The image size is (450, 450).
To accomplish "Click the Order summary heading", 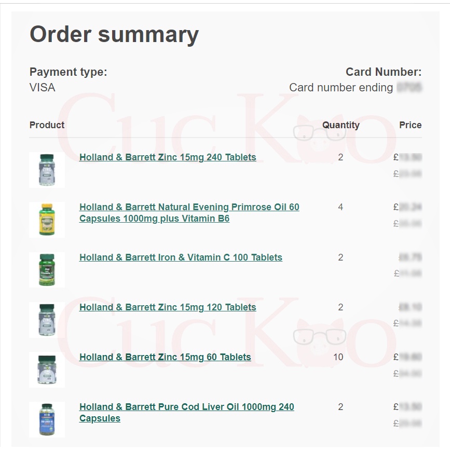I will (x=114, y=35).
